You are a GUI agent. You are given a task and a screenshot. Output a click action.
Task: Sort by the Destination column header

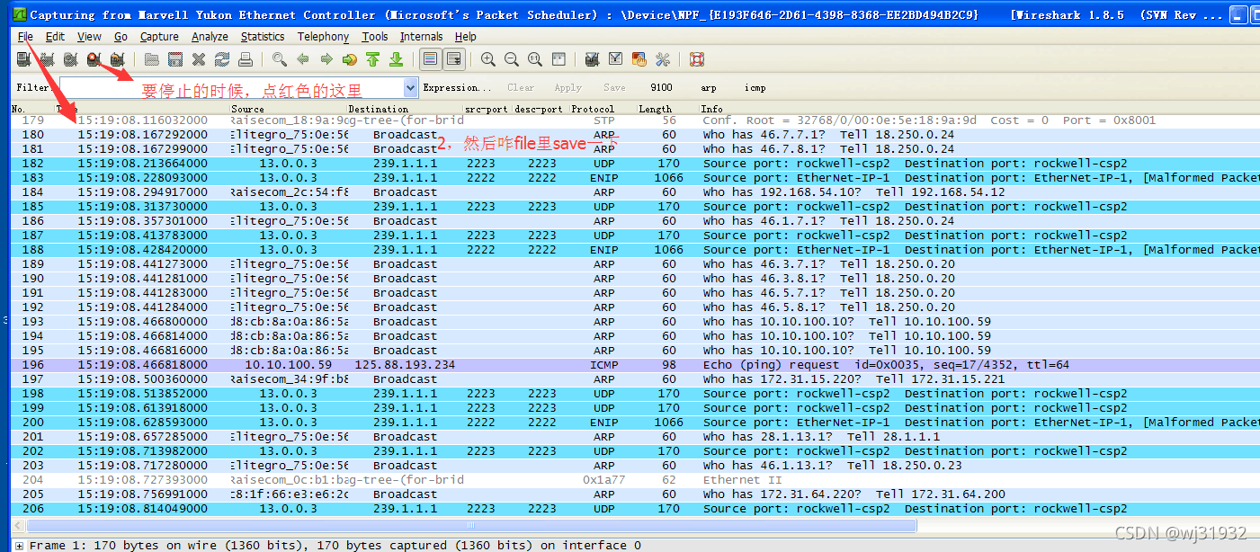click(x=404, y=109)
